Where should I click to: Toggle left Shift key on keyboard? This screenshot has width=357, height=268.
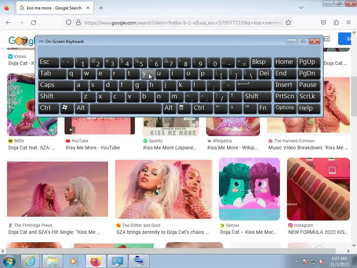(x=60, y=97)
